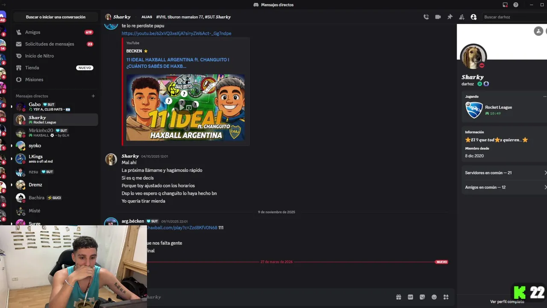This screenshot has height=308, width=547.
Task: Open the GIF picker
Action: coord(410,297)
